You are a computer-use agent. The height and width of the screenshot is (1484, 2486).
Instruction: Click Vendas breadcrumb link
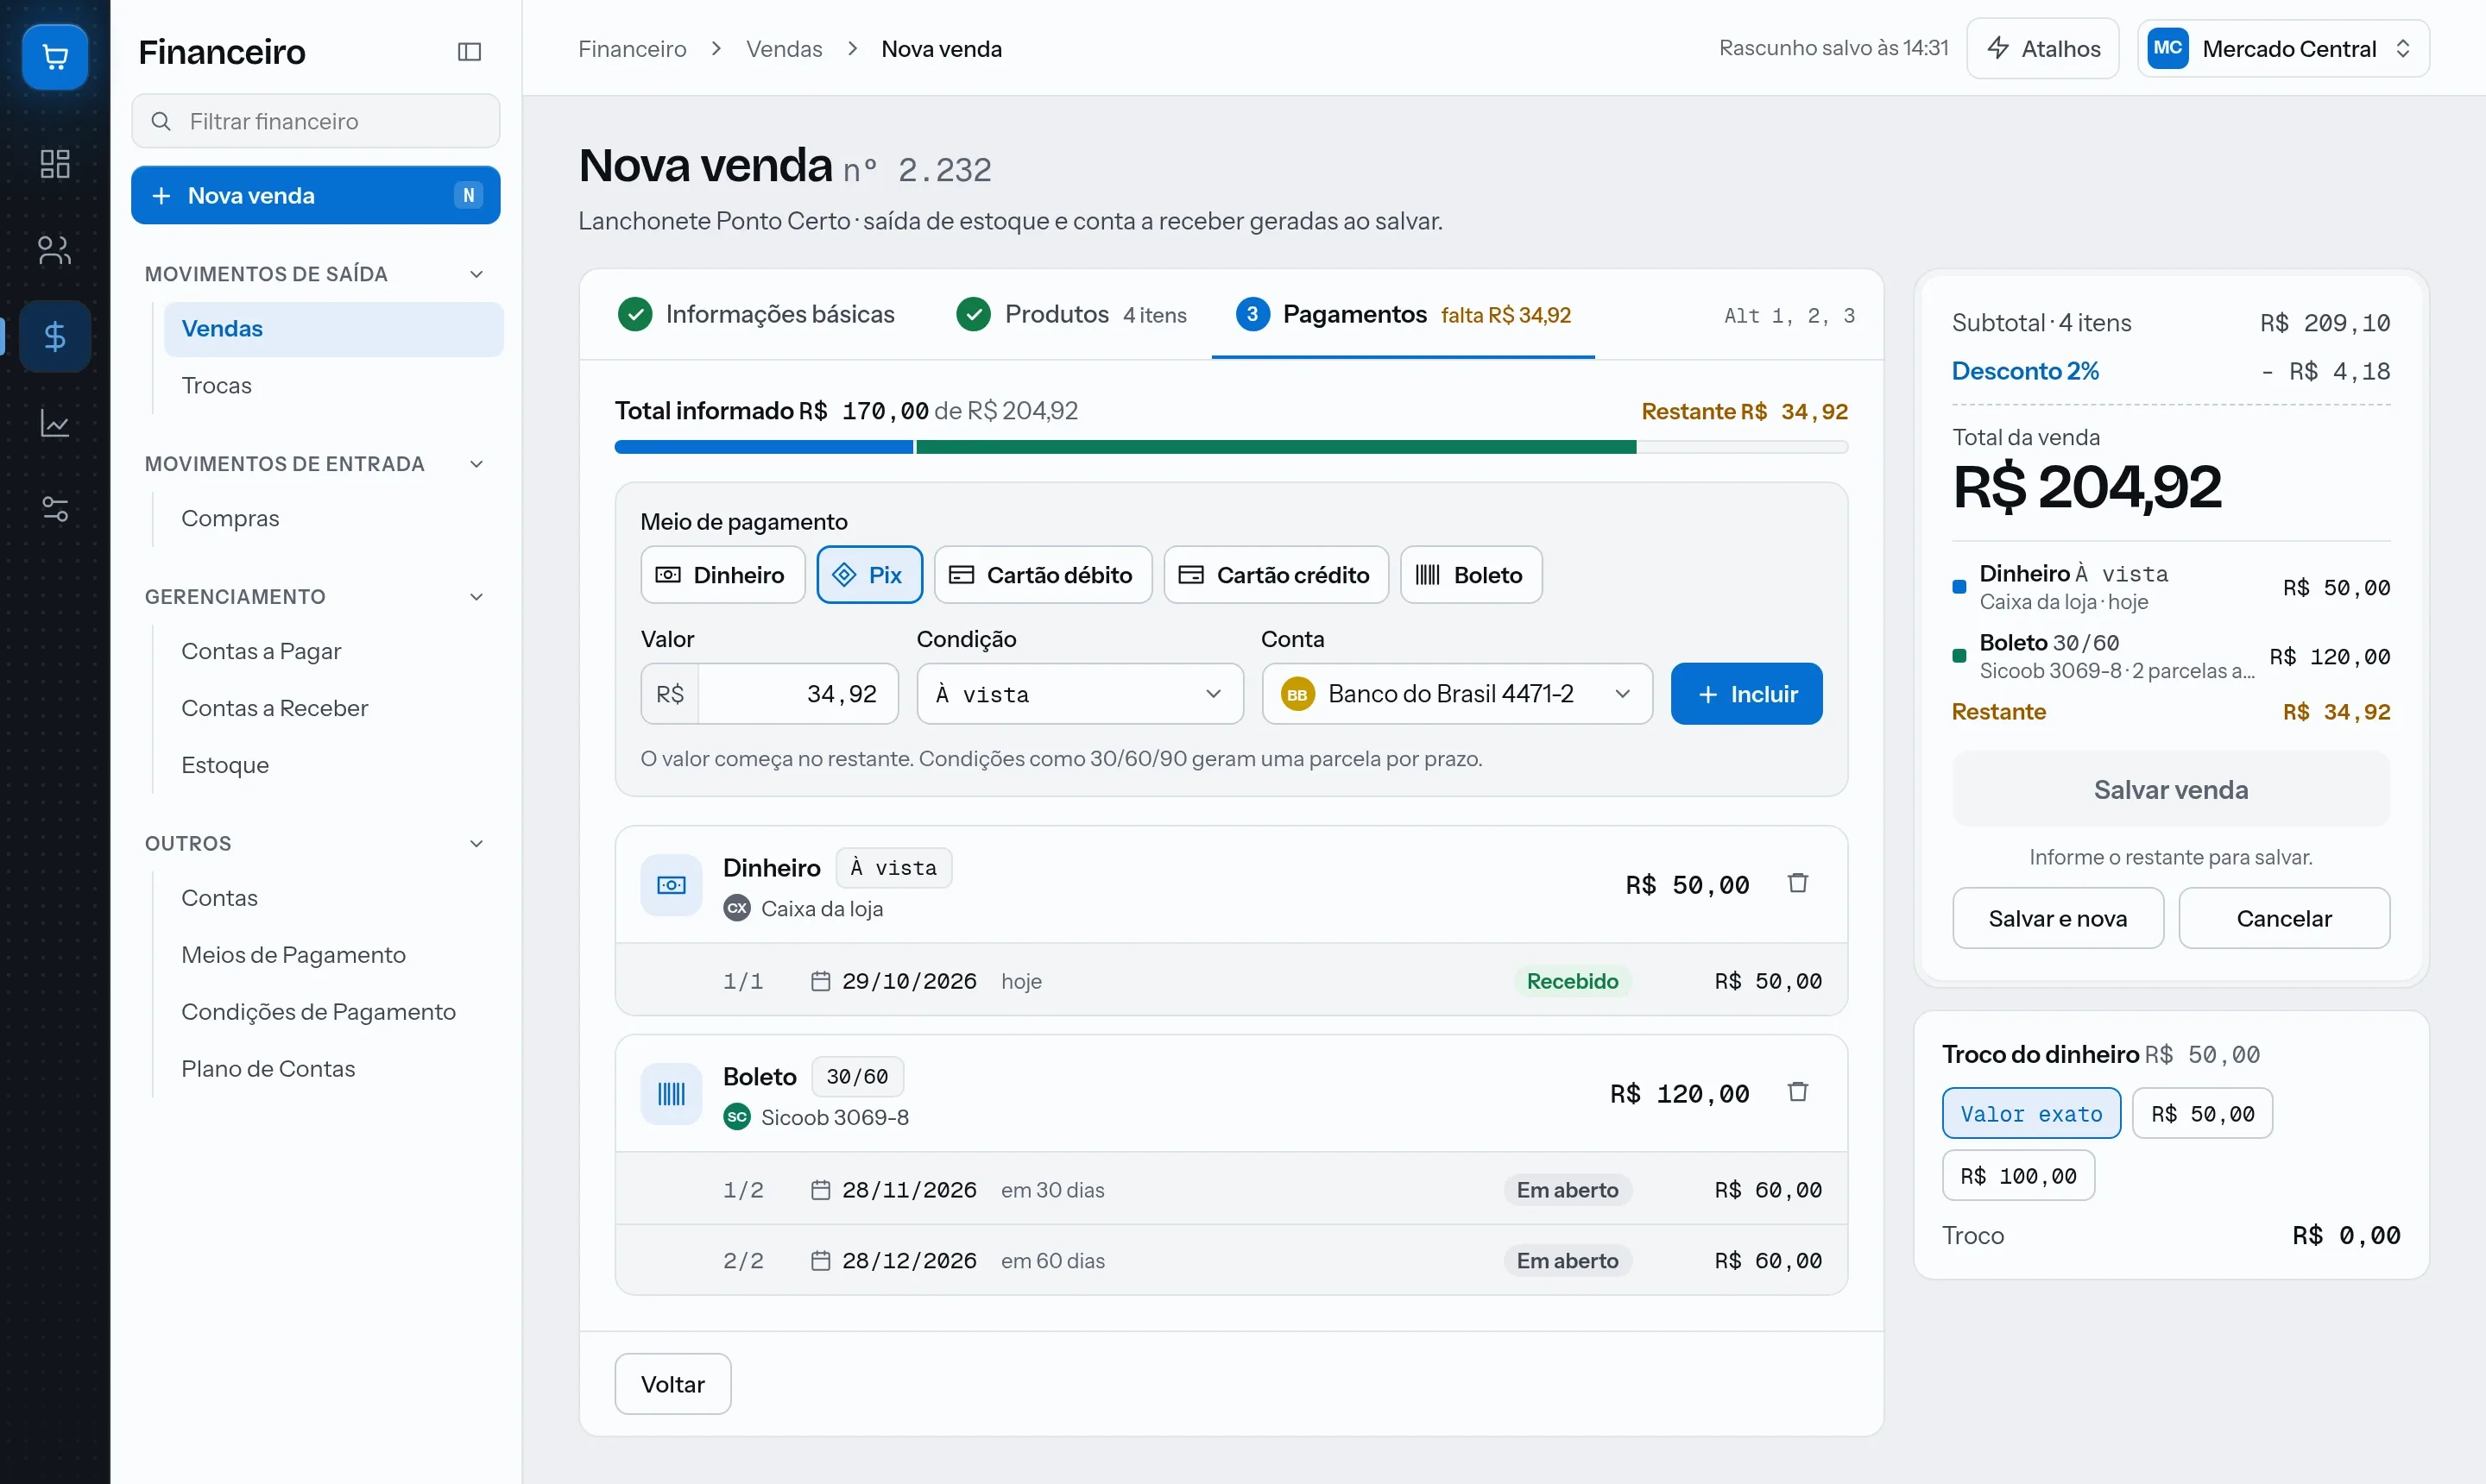(x=785, y=49)
